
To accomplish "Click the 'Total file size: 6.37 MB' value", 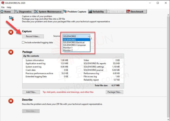I will click(116, 86).
